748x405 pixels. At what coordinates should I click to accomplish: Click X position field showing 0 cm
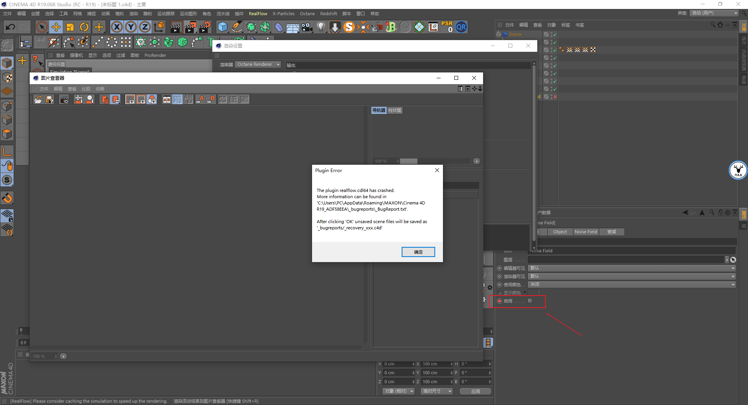(x=399, y=364)
